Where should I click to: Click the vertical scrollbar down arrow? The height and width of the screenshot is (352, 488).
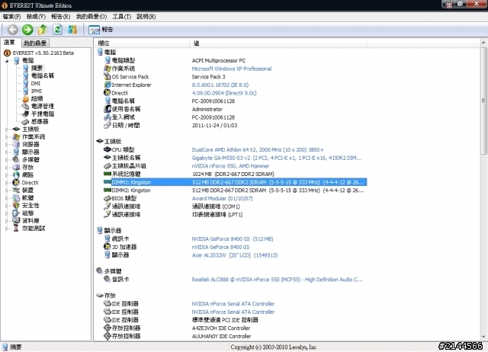(x=483, y=337)
